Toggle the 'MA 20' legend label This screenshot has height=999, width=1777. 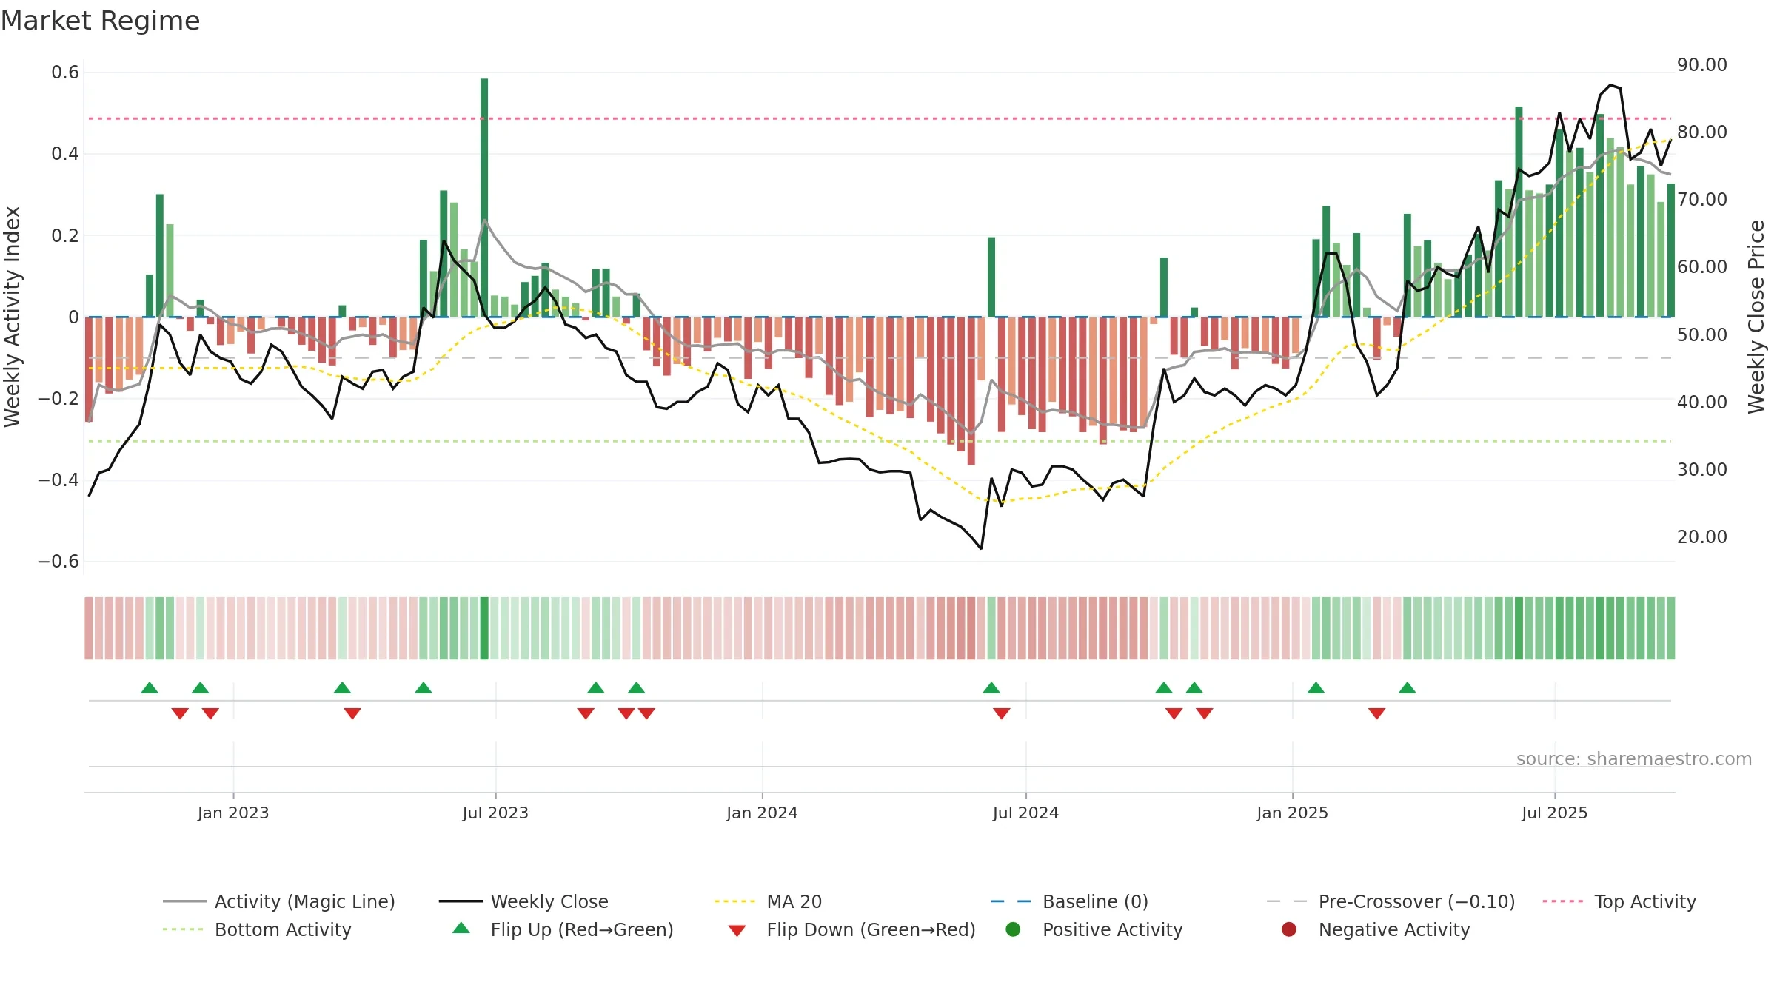coord(794,902)
